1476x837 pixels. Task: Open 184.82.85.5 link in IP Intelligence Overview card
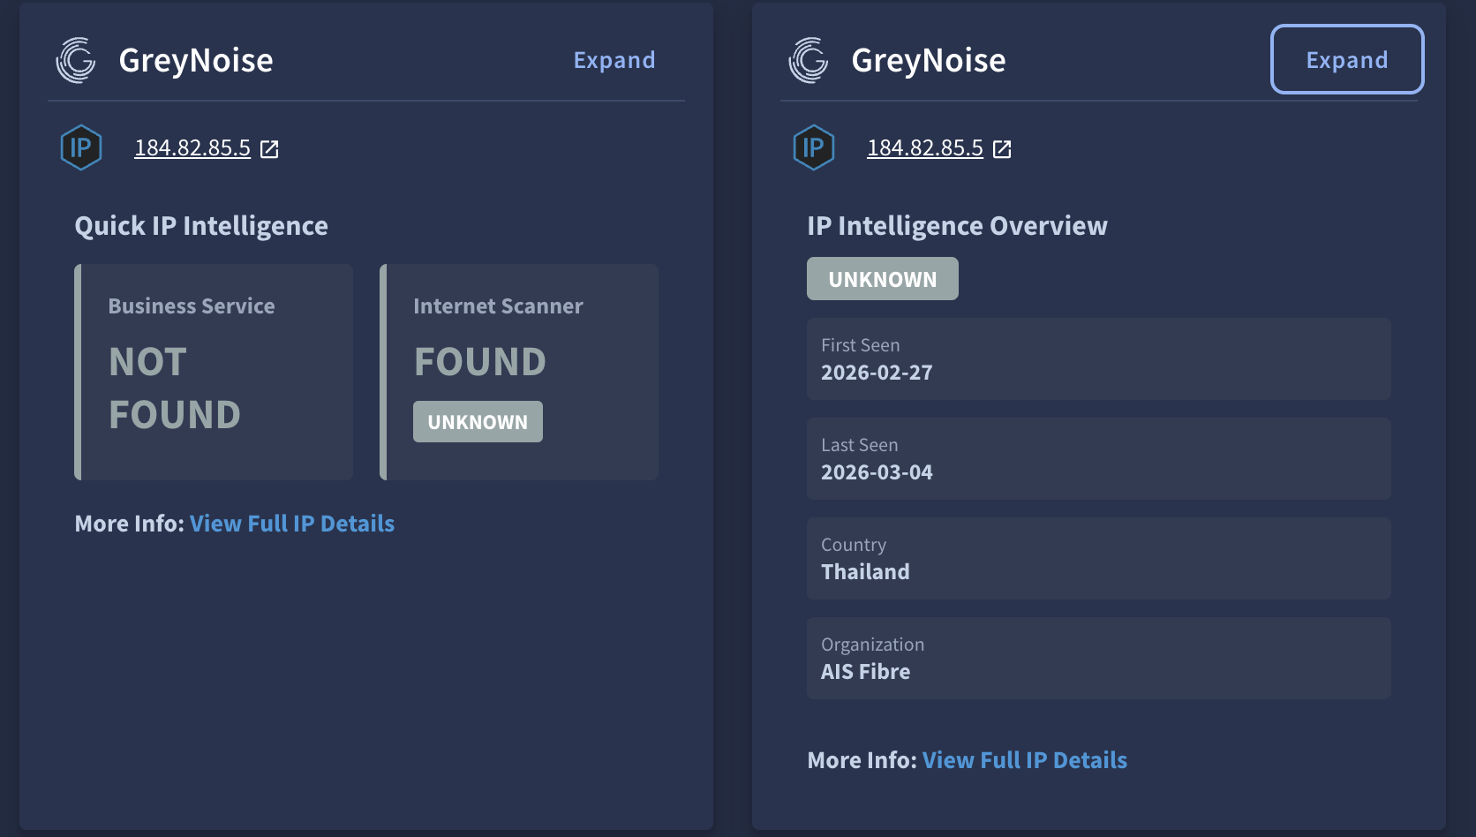[x=925, y=147]
